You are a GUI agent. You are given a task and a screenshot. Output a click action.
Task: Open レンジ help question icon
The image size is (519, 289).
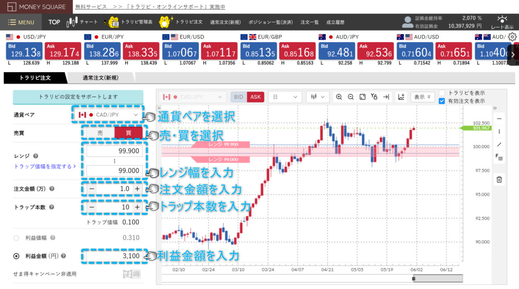click(35, 156)
